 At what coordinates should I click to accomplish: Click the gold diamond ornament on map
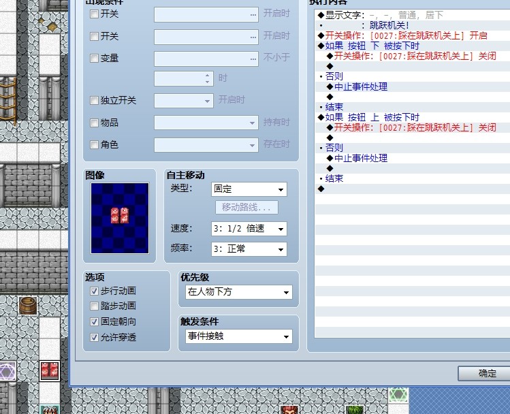[x=52, y=27]
